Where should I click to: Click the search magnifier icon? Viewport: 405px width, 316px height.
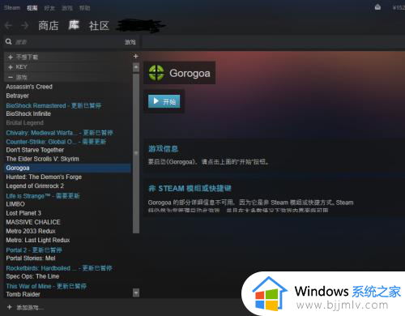tap(9, 41)
